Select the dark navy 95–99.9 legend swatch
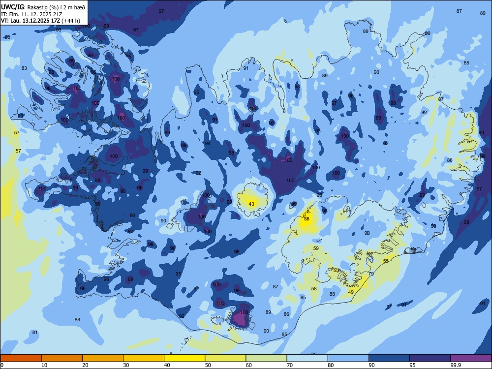Image resolution: width=492 pixels, height=369 pixels. coord(430,358)
